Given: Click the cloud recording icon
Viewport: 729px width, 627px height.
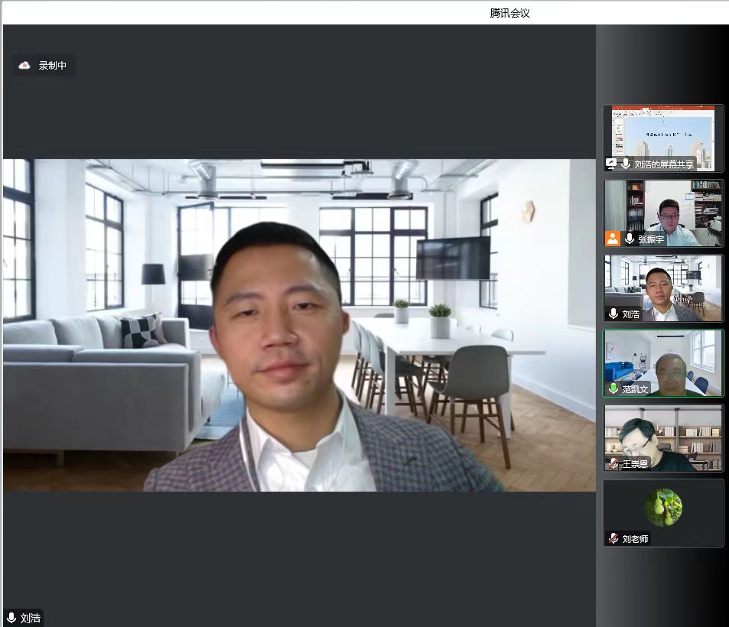Looking at the screenshot, I should point(24,66).
